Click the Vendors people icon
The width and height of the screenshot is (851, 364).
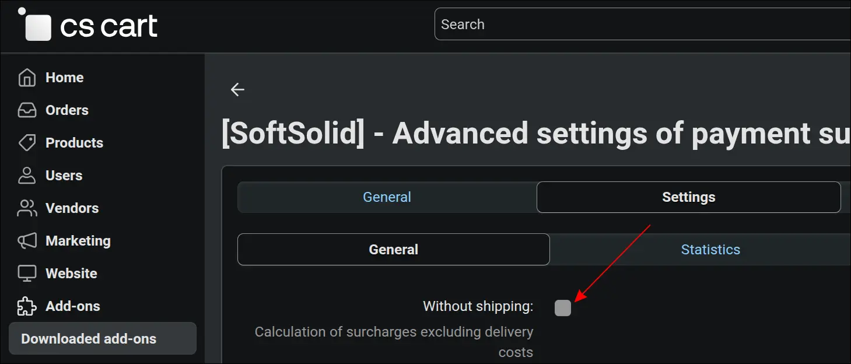[27, 208]
